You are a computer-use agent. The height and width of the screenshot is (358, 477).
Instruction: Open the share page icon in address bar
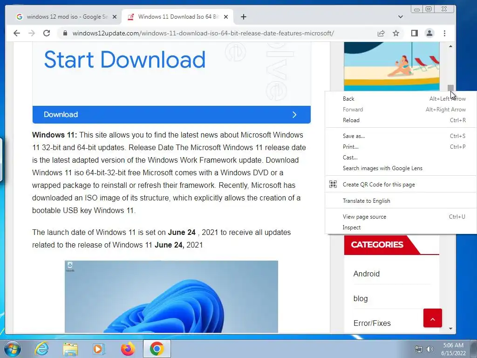click(x=381, y=33)
